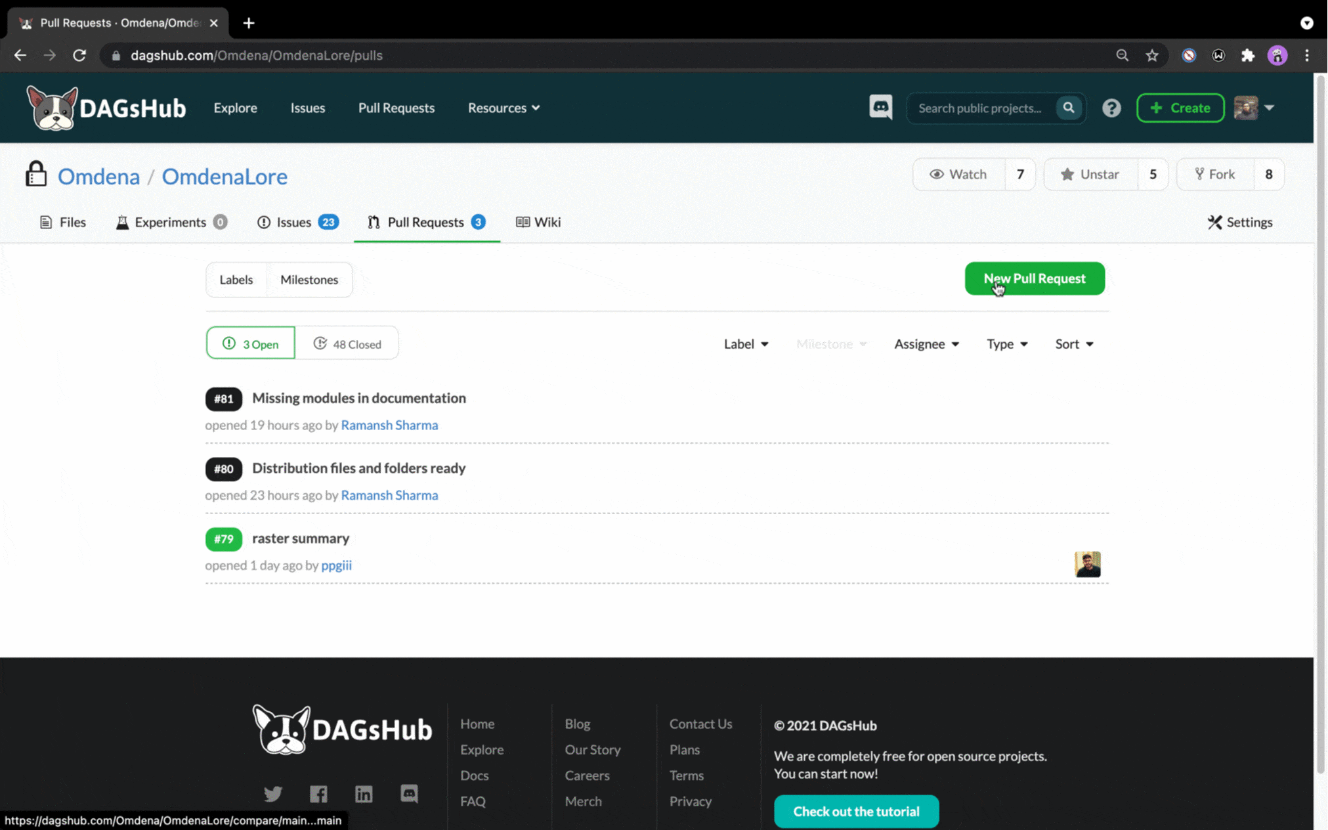Image resolution: width=1328 pixels, height=830 pixels.
Task: Toggle Watch on the repository
Action: (x=958, y=174)
